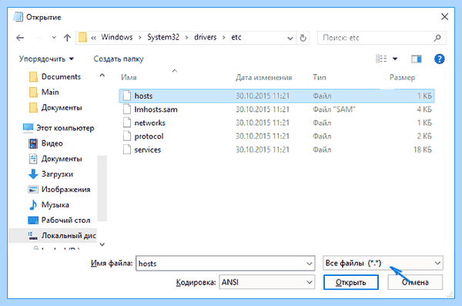This screenshot has width=462, height=306.
Task: Click the Открыть button
Action: pyautogui.click(x=350, y=282)
